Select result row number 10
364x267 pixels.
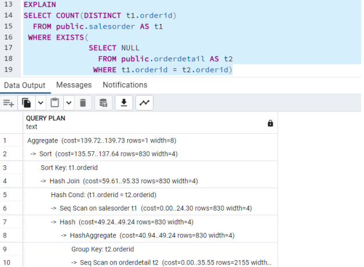pyautogui.click(x=11, y=262)
